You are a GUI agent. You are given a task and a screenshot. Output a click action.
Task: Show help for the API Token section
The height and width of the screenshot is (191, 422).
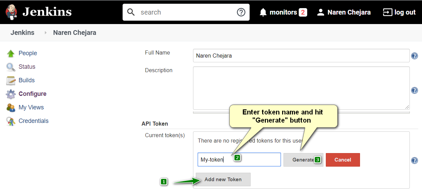(x=415, y=160)
